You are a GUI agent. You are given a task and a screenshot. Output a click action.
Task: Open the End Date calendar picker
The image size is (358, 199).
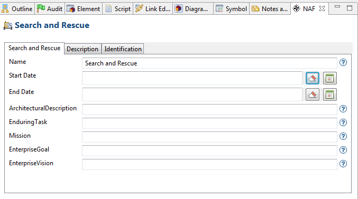pyautogui.click(x=329, y=94)
